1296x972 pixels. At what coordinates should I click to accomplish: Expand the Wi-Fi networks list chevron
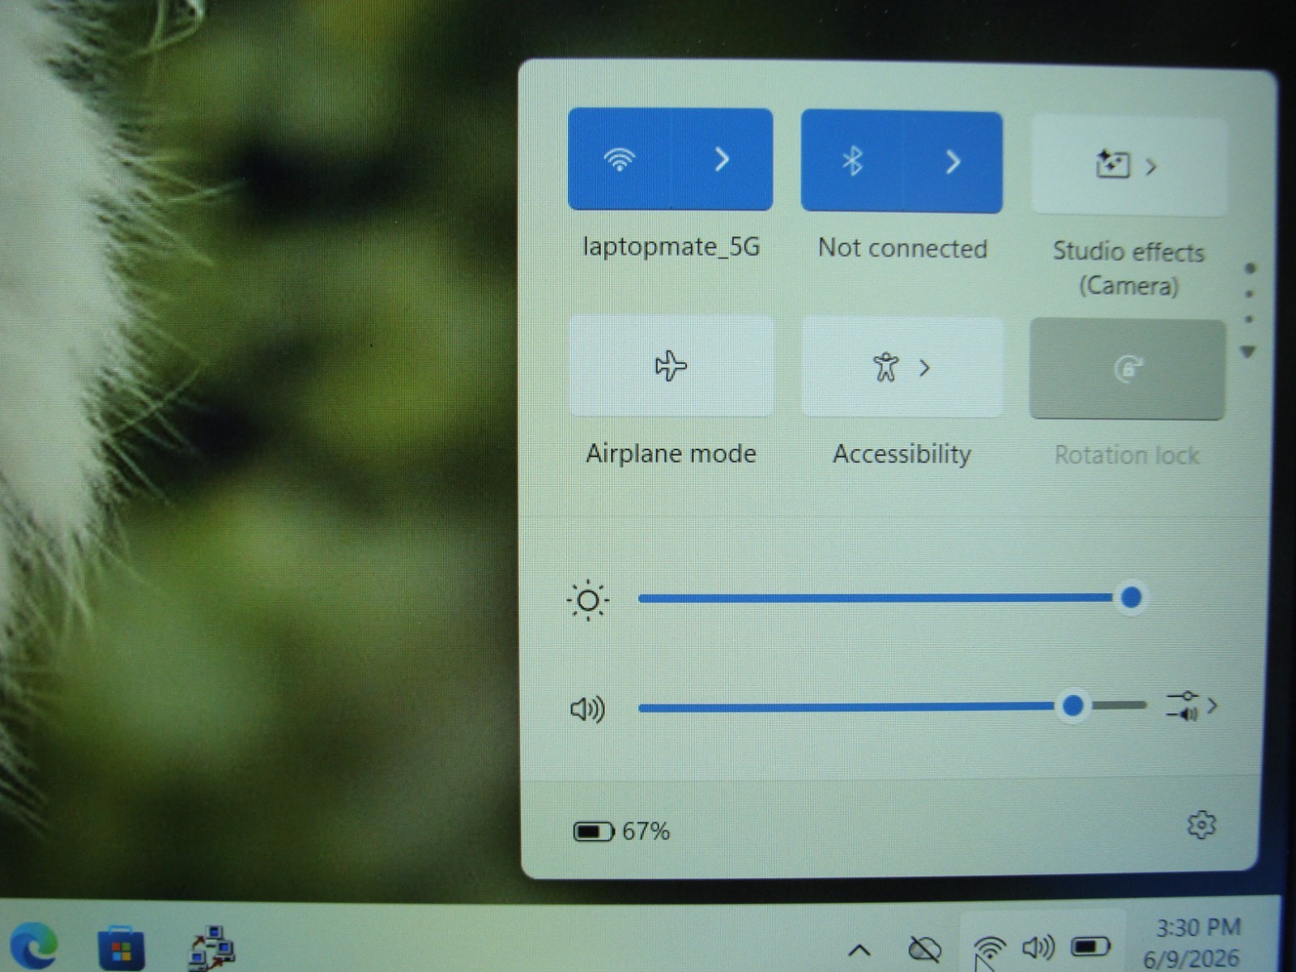722,159
